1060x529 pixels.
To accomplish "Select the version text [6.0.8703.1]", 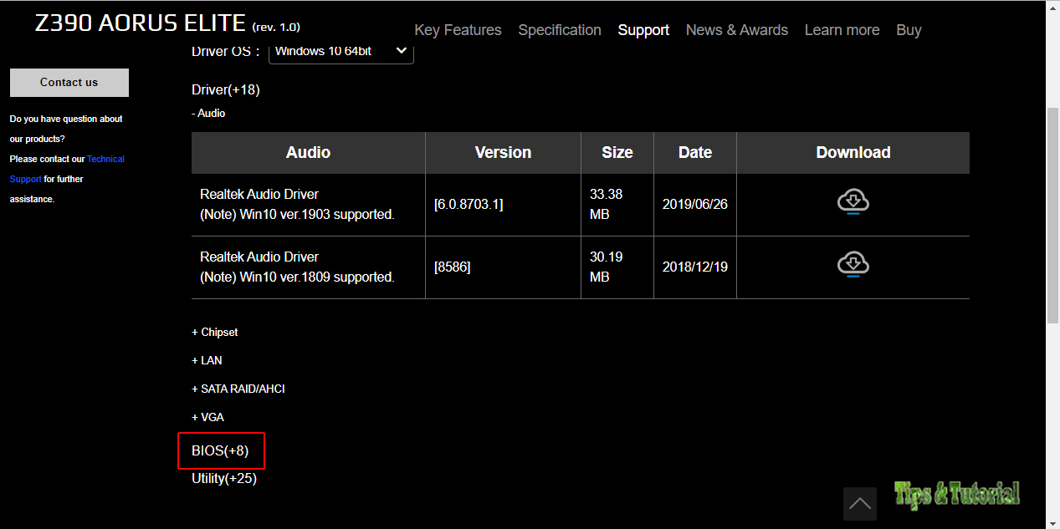I will point(469,205).
